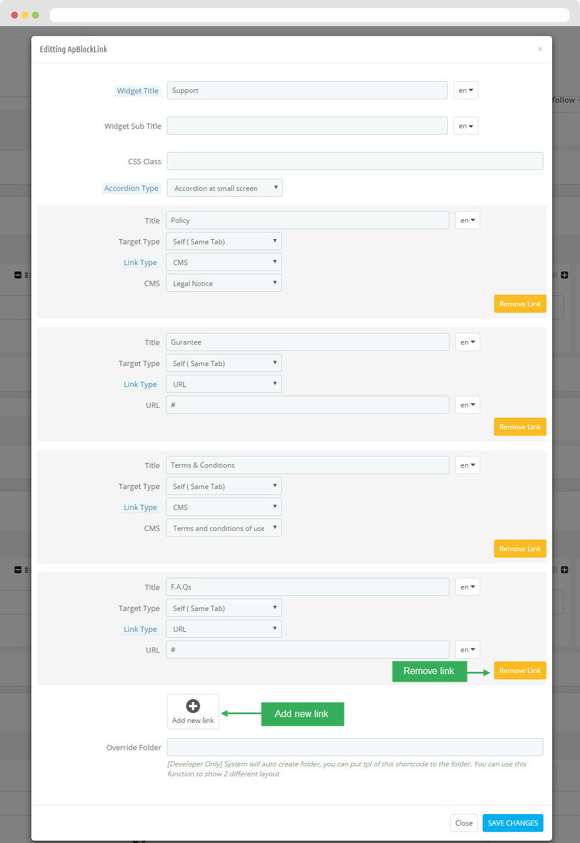The image size is (580, 843).
Task: Click the lower right background plus icon
Action: (x=564, y=570)
